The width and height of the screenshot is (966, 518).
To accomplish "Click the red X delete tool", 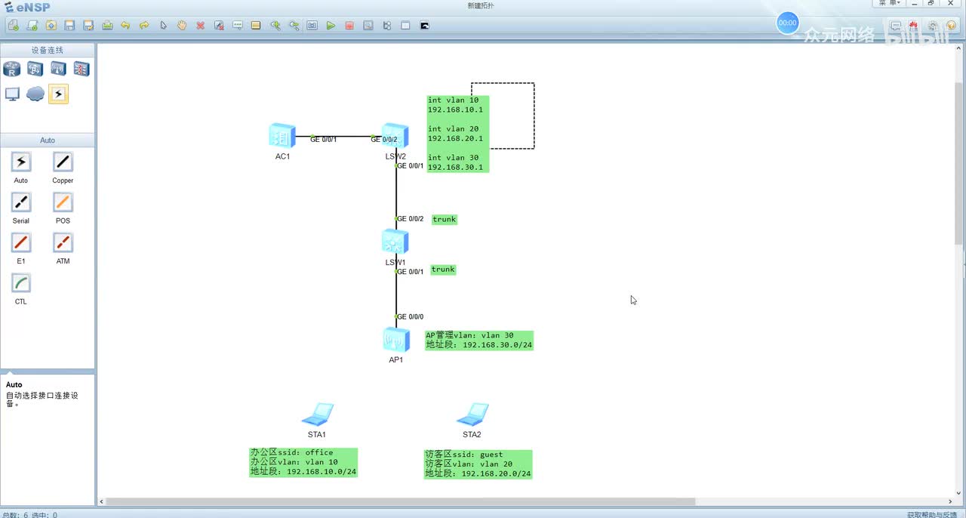I will coord(201,25).
